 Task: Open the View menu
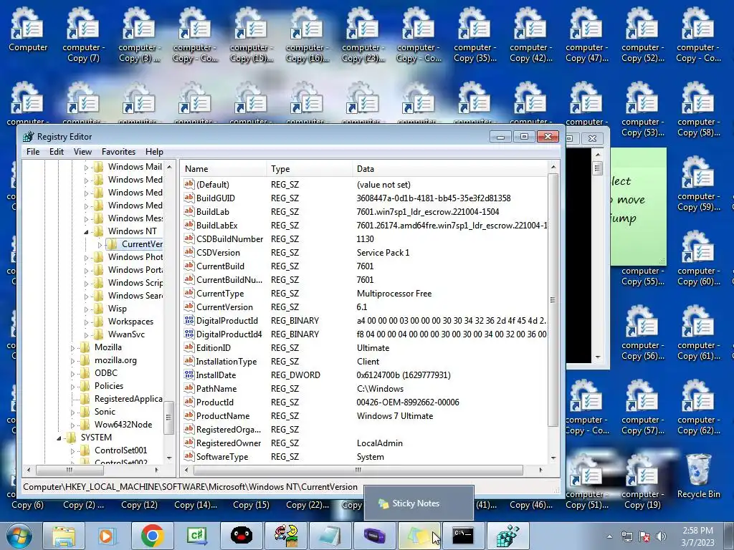82,152
